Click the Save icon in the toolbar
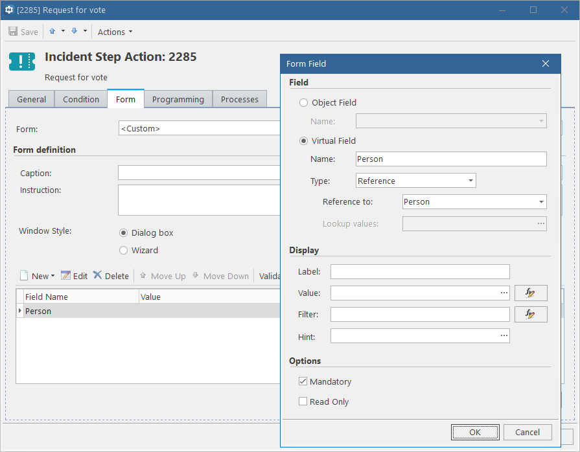Image resolution: width=580 pixels, height=452 pixels. tap(13, 31)
